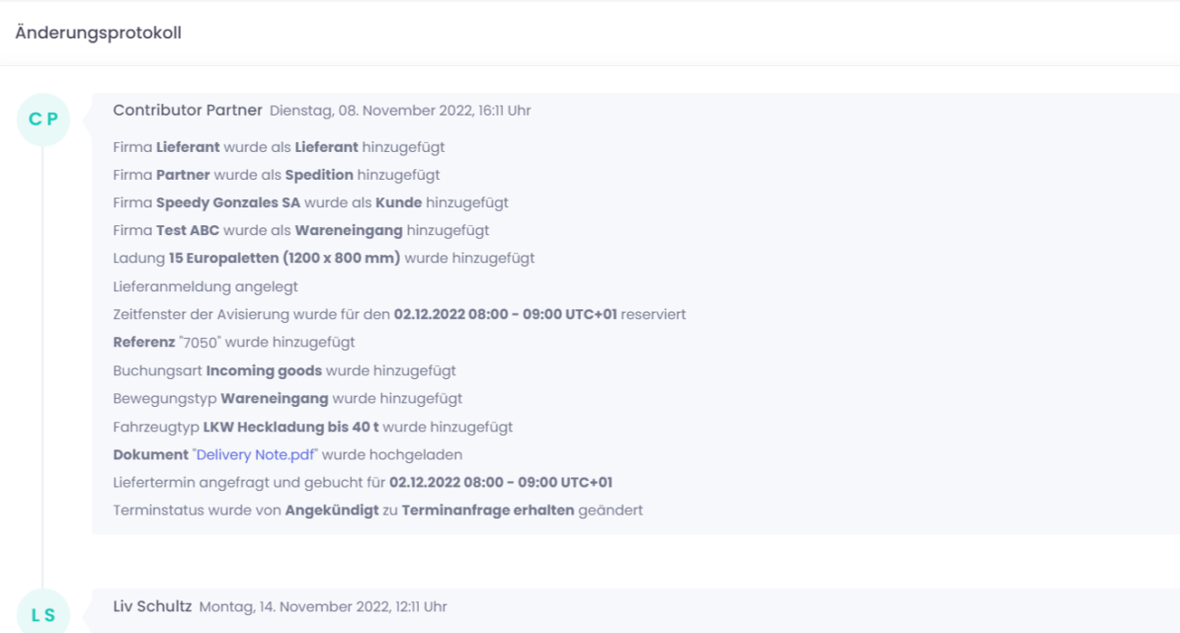Click the Liv Schultz author name

pos(152,606)
